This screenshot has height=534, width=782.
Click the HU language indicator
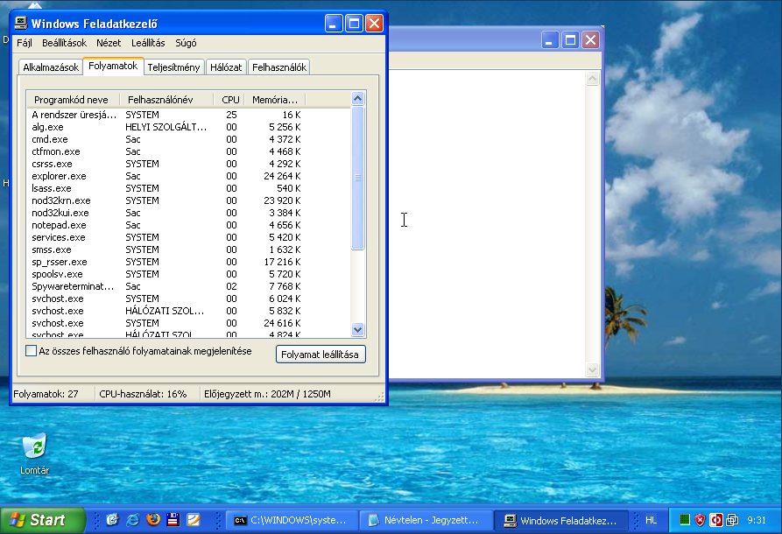[x=651, y=520]
